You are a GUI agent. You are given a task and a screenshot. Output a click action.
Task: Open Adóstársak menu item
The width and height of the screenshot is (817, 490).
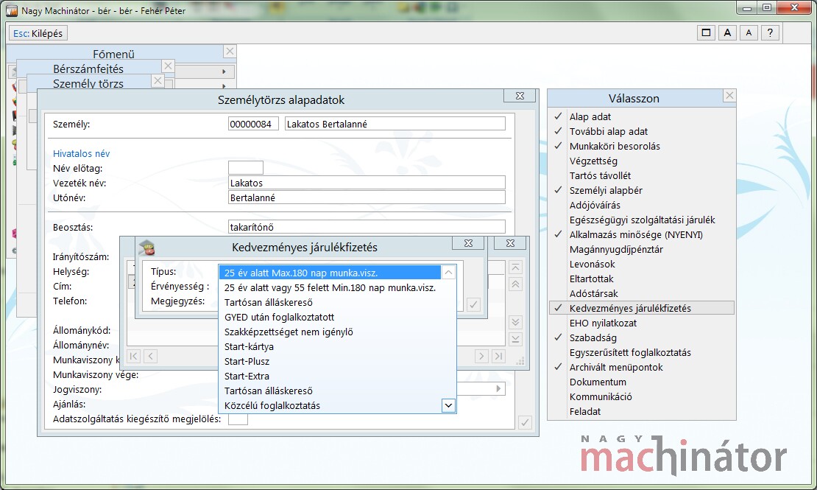(x=641, y=294)
